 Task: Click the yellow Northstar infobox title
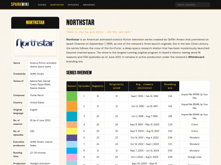(35, 22)
